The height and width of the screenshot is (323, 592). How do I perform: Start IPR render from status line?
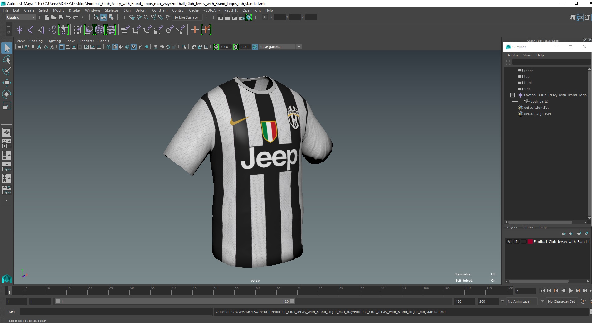pos(235,17)
